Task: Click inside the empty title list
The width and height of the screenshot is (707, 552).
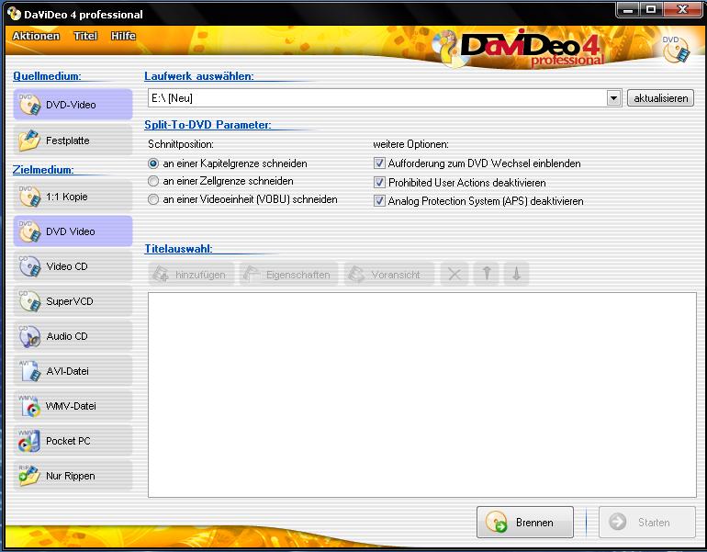Action: 422,395
